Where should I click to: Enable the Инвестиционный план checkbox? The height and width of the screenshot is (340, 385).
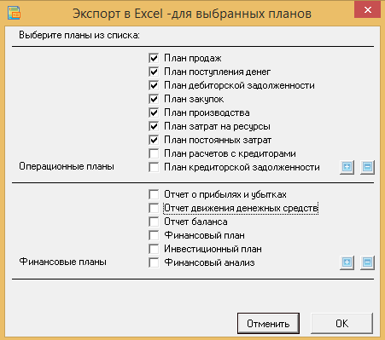[x=154, y=249]
